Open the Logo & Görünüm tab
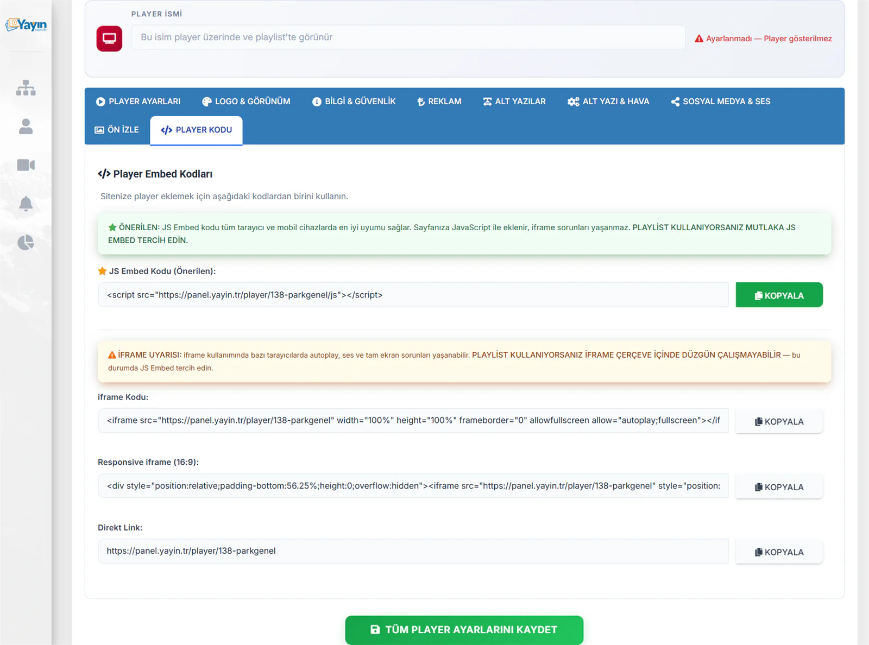This screenshot has height=645, width=869. pyautogui.click(x=246, y=102)
